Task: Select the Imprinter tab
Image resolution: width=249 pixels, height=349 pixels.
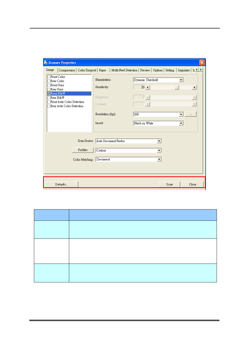Action: [184, 70]
